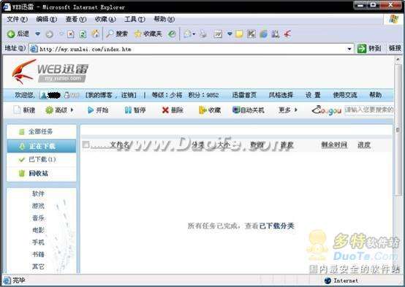The height and width of the screenshot is (287, 405).
Task: Click the IE Back arrow icon
Action: coord(11,34)
